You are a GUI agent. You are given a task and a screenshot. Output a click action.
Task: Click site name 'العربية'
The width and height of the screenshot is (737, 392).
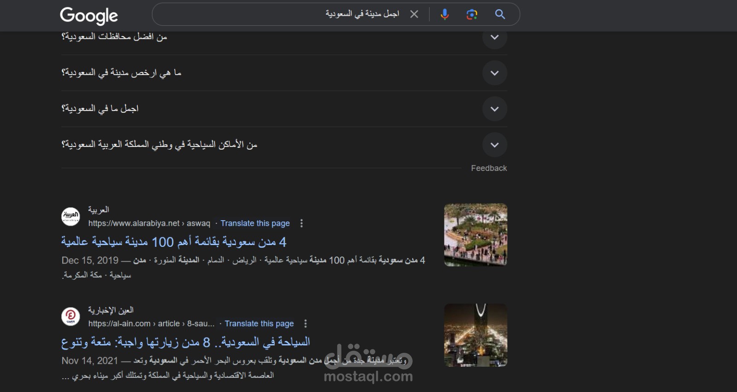point(99,210)
